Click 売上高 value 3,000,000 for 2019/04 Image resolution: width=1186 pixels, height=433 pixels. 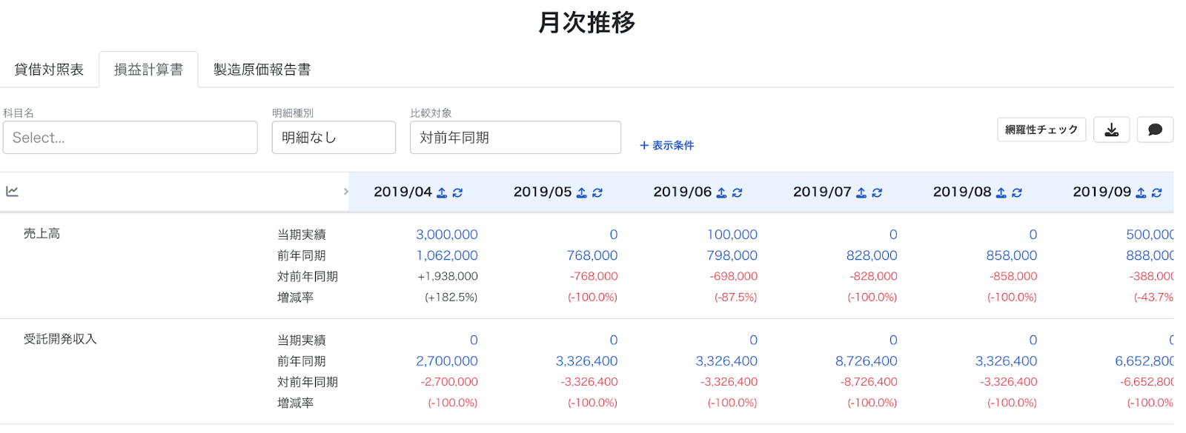pyautogui.click(x=447, y=235)
